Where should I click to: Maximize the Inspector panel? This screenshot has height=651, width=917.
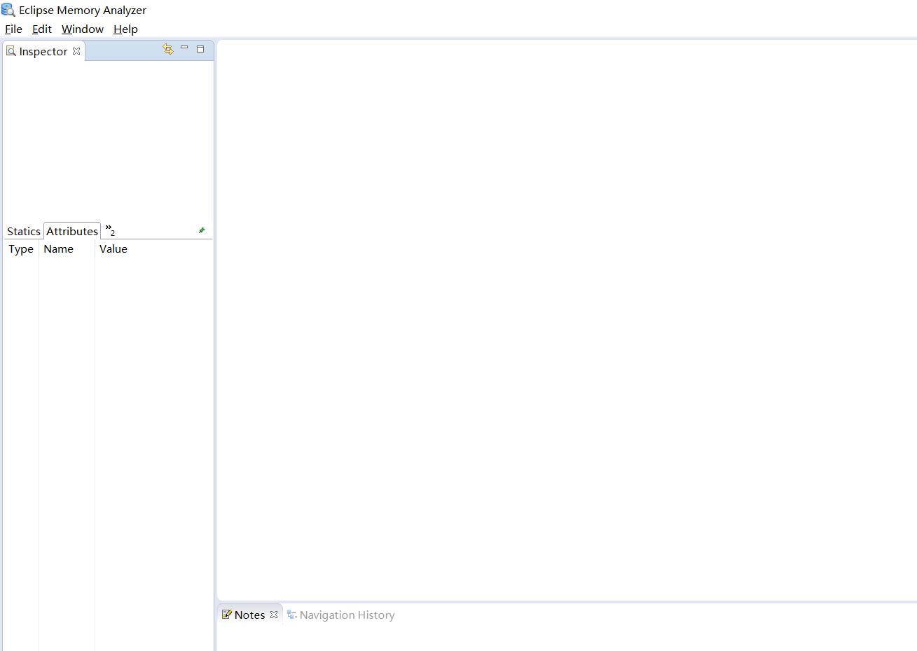pos(200,49)
